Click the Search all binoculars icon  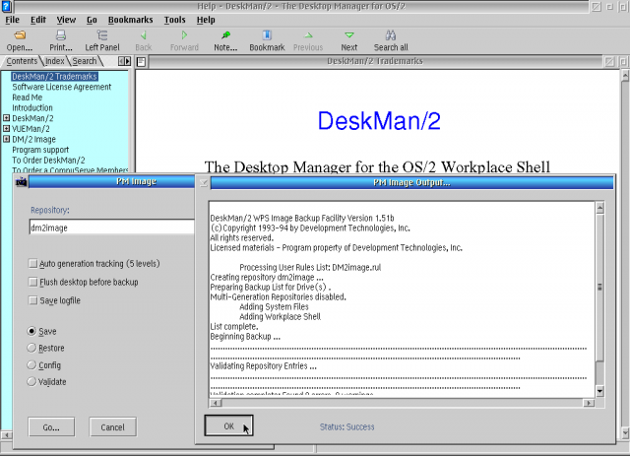391,35
